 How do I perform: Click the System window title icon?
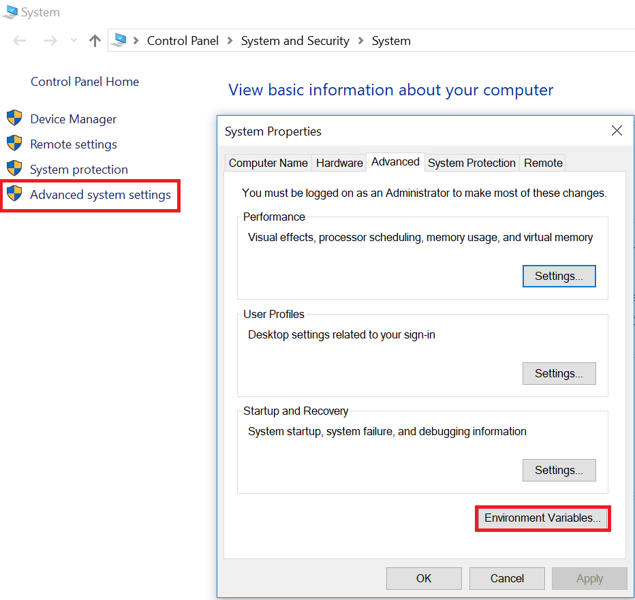coord(10,12)
